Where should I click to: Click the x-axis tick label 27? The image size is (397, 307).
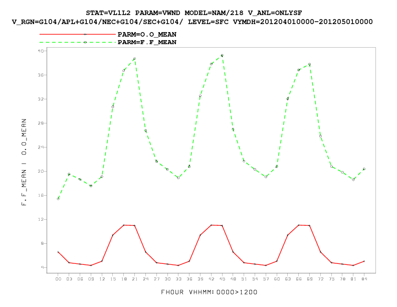click(x=157, y=279)
